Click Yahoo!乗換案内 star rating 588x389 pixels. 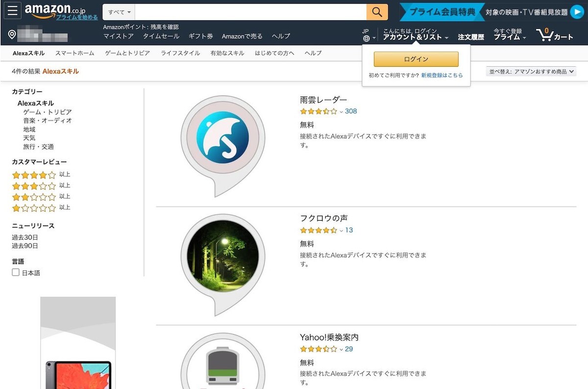[x=318, y=349]
